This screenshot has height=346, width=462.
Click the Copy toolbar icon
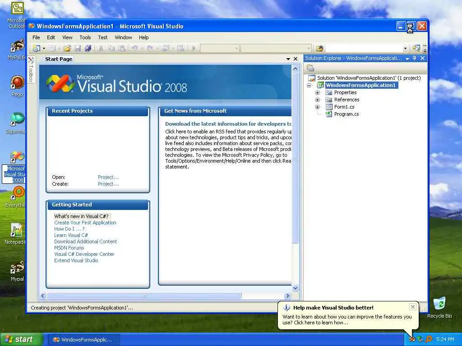click(111, 48)
